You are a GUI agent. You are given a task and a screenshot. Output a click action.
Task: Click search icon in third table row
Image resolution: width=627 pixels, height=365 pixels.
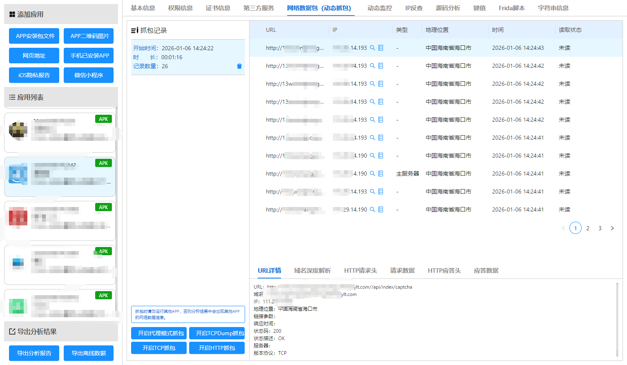click(373, 84)
